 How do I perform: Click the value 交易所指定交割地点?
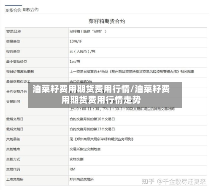[x=85, y=149]
